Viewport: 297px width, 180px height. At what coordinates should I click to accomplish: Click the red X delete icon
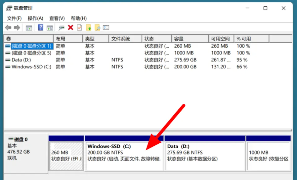click(70, 28)
